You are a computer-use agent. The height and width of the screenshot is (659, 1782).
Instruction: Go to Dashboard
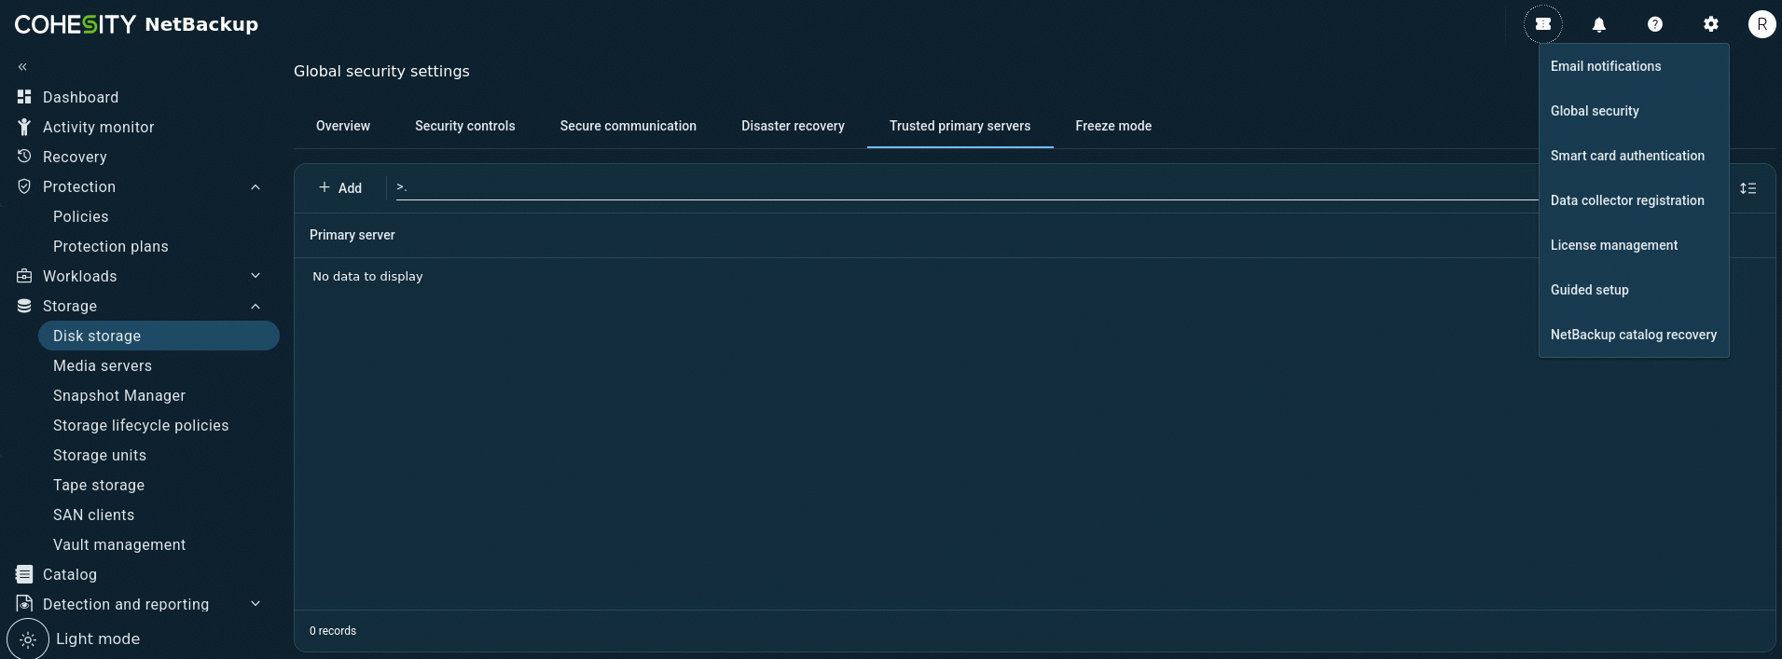pos(80,97)
